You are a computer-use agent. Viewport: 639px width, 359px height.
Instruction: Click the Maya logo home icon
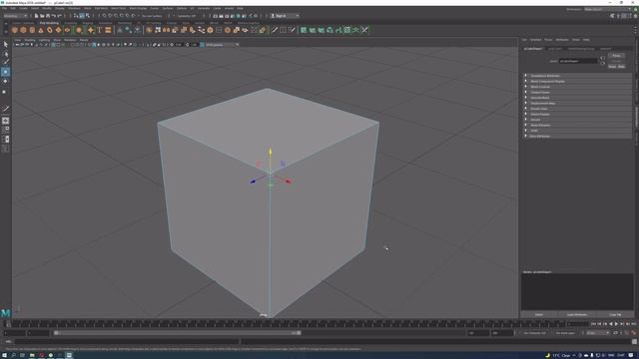point(5,313)
